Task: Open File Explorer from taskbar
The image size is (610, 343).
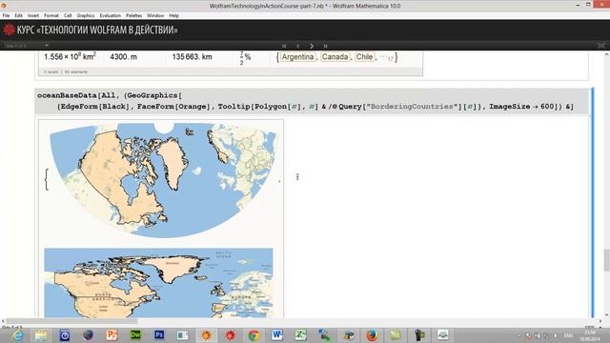Action: coord(41,335)
